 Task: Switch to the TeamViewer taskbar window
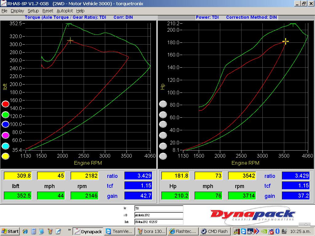coord(119,231)
